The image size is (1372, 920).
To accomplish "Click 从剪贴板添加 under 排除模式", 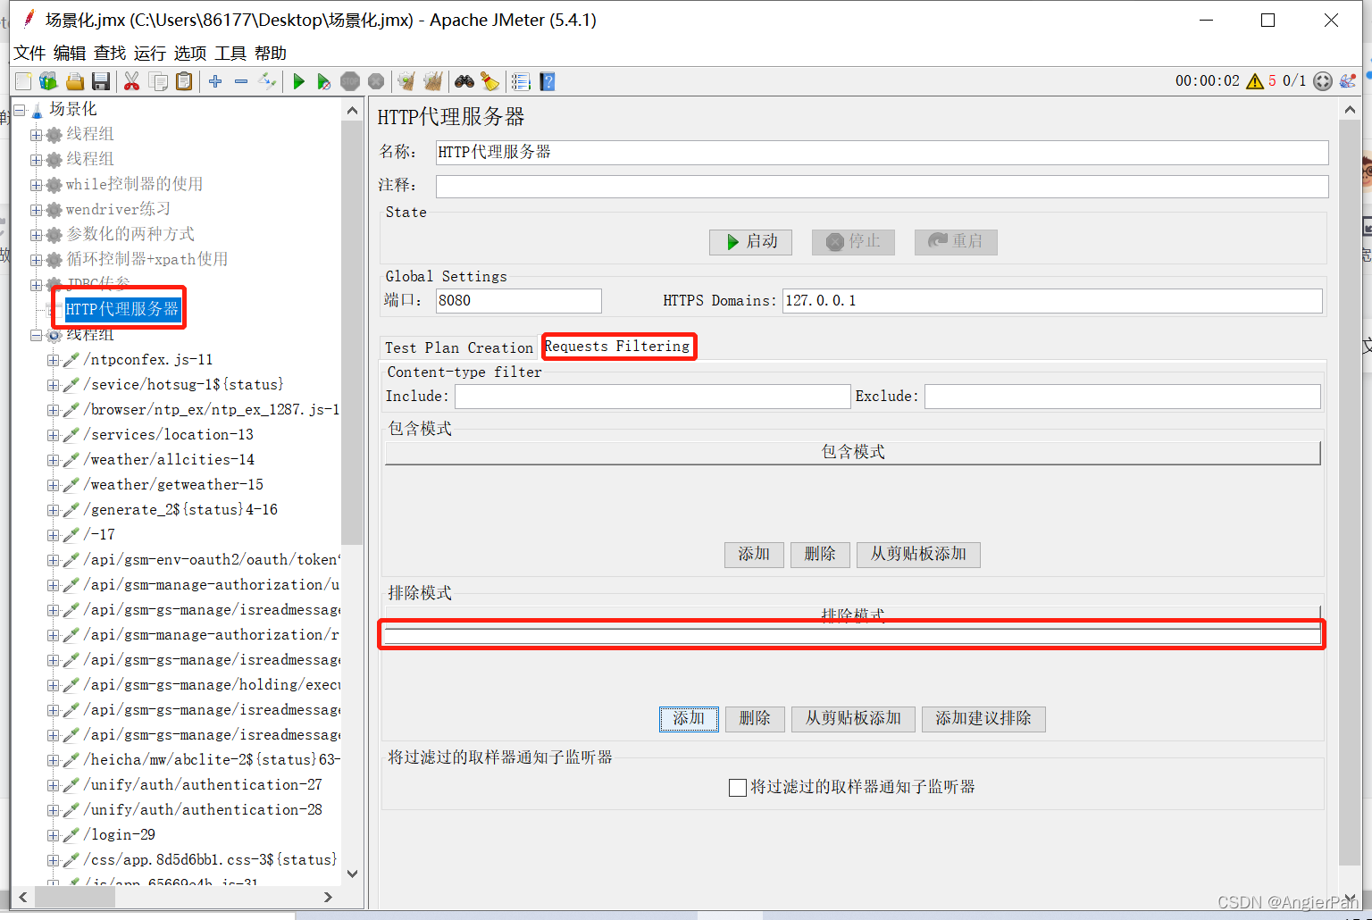I will 853,719.
